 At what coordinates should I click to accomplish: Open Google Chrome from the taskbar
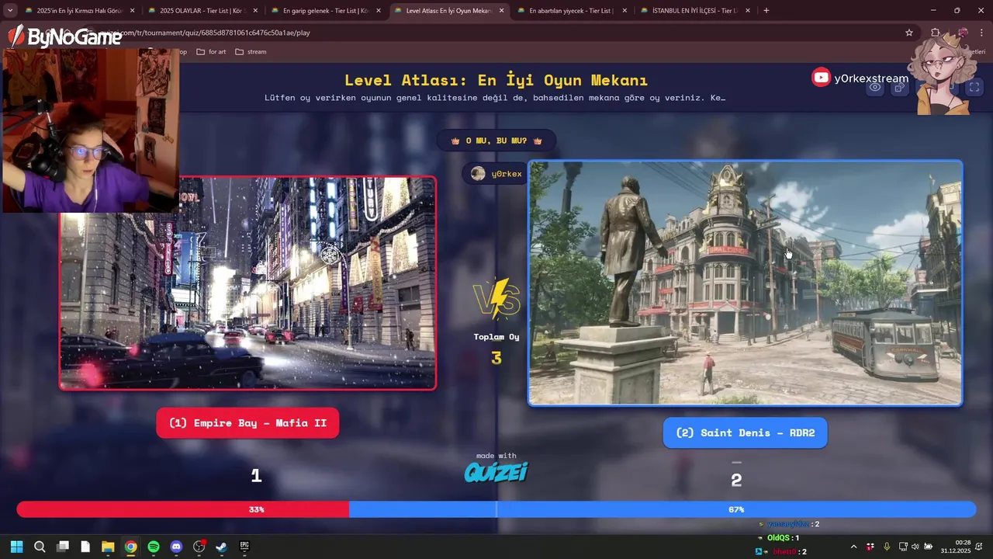131,547
